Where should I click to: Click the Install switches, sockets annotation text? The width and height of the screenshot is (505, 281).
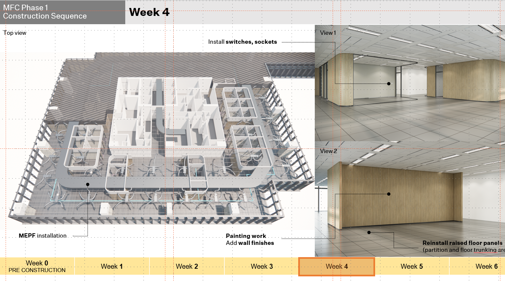point(243,42)
